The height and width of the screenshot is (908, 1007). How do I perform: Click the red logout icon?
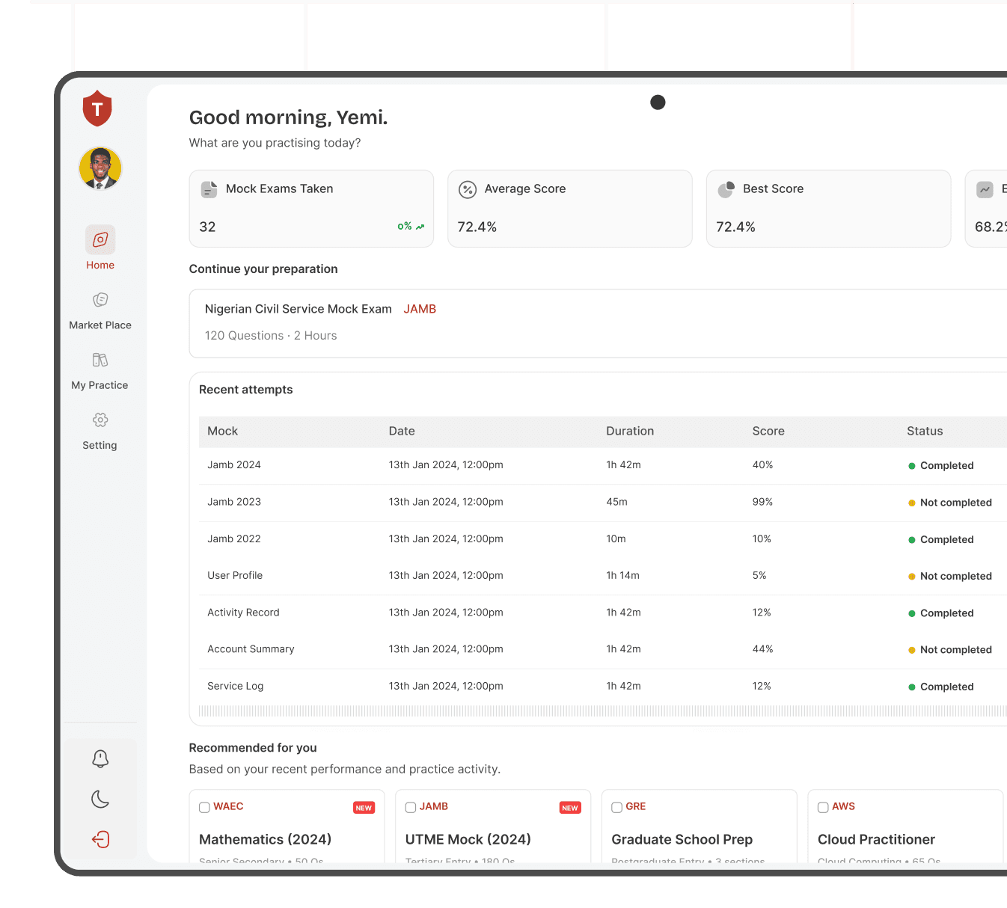(x=100, y=839)
